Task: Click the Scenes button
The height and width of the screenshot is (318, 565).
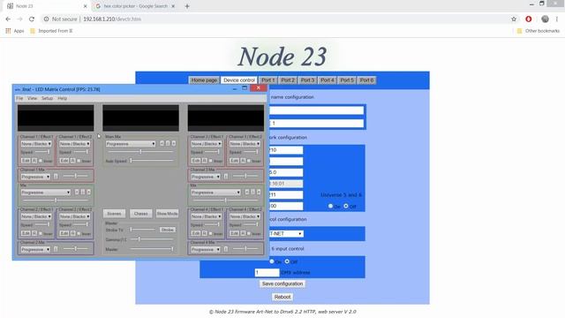Action: (x=114, y=214)
